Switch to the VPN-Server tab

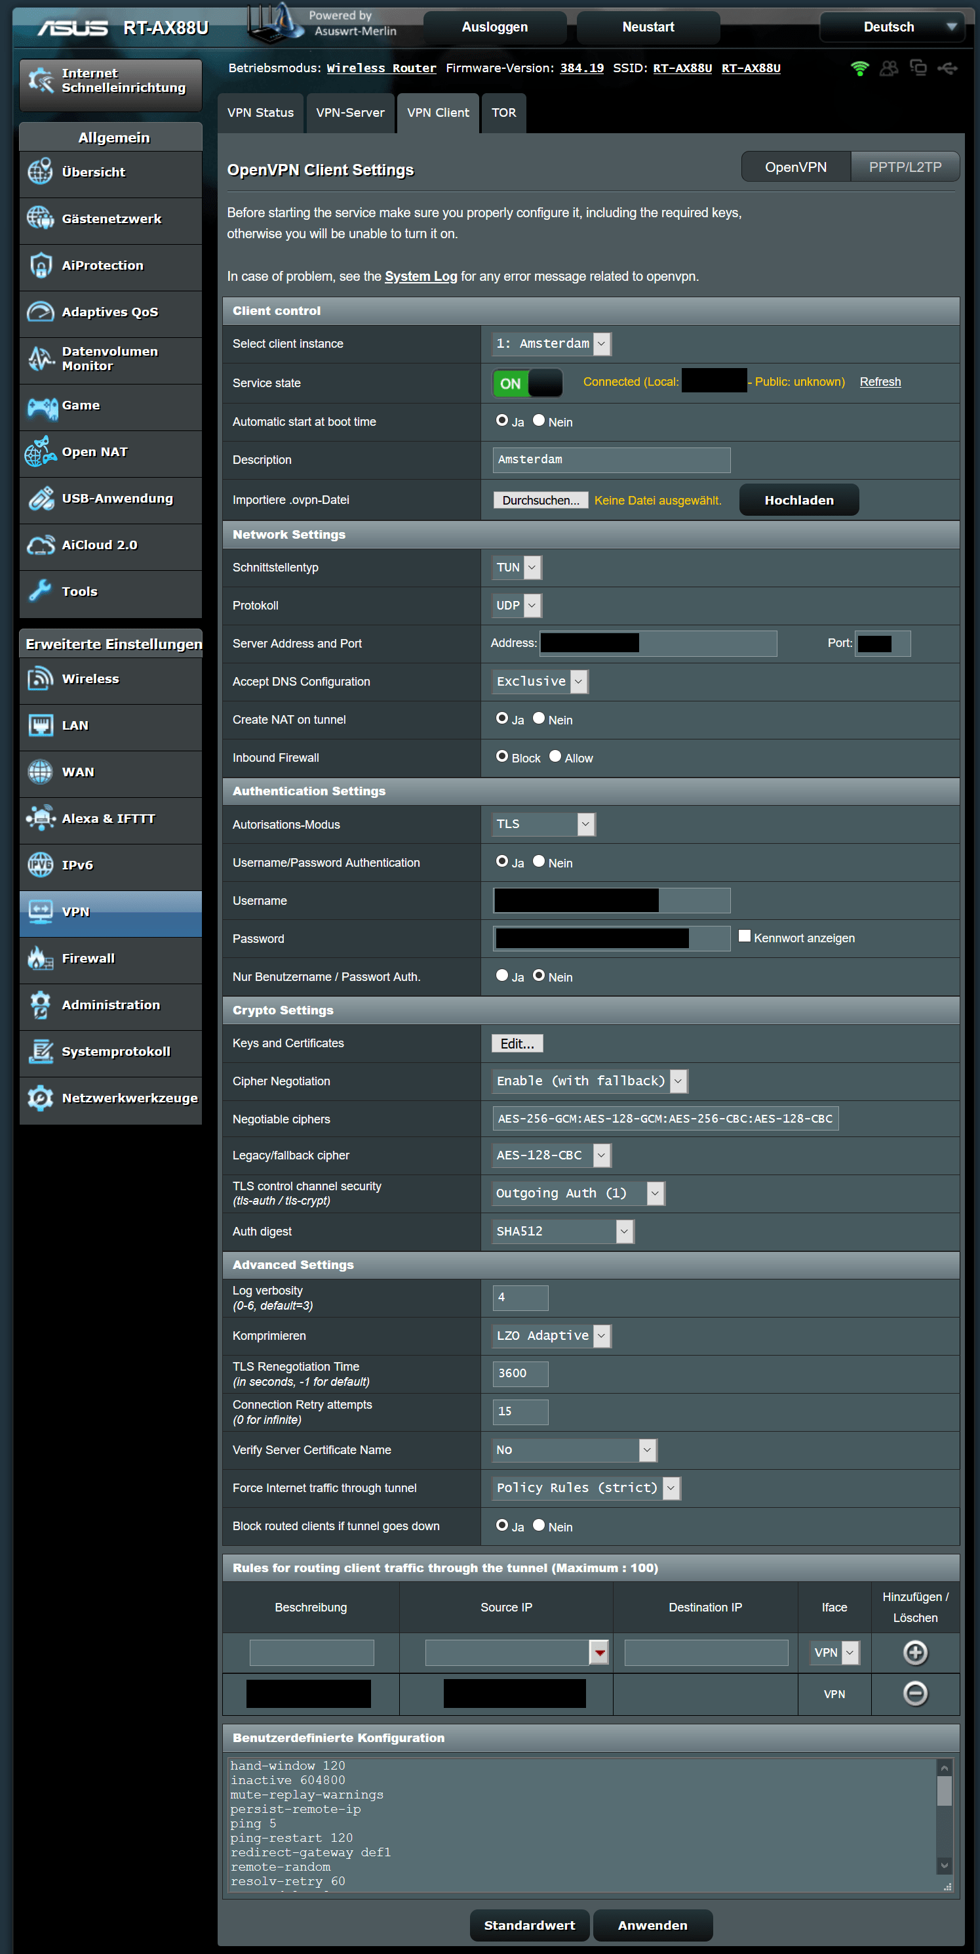(x=350, y=113)
